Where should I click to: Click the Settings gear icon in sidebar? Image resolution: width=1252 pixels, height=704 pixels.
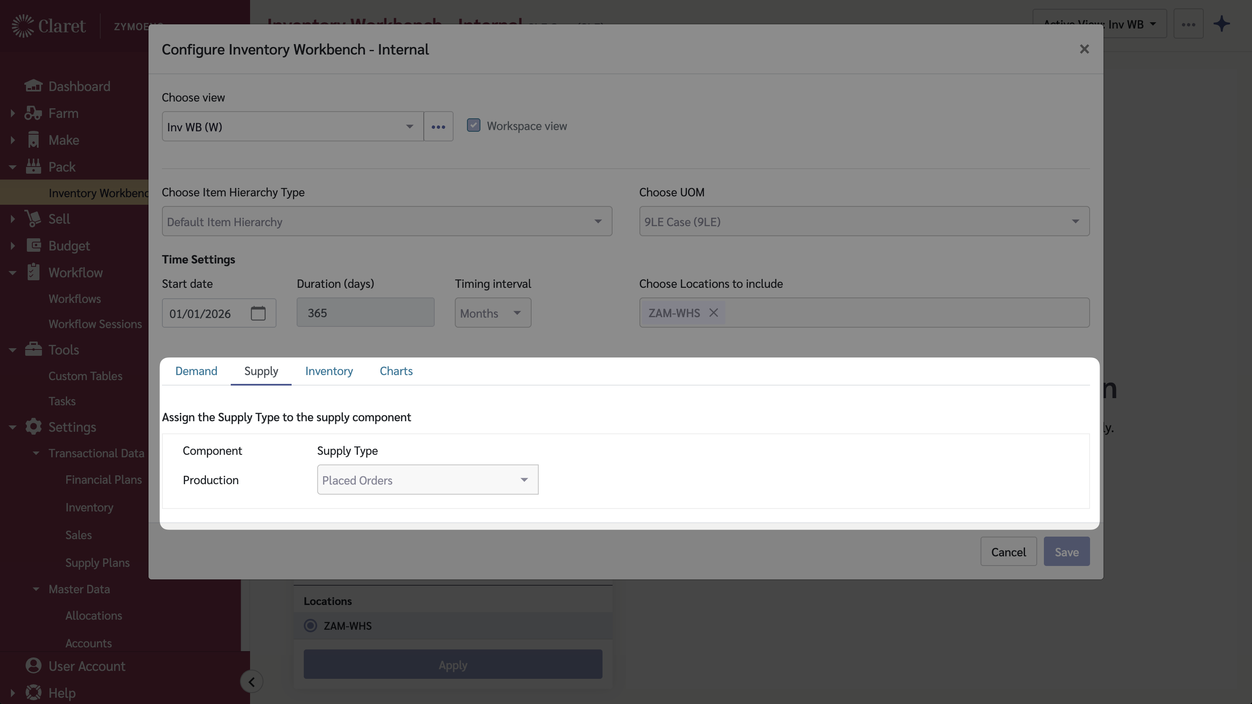coord(33,427)
